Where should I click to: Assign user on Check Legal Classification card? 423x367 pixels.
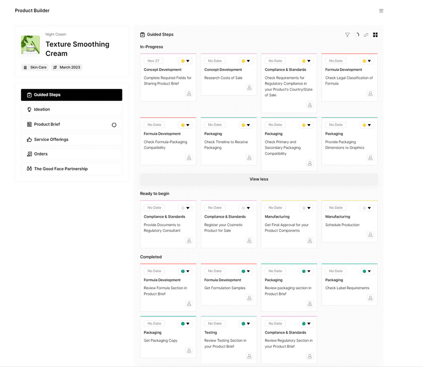tap(371, 94)
